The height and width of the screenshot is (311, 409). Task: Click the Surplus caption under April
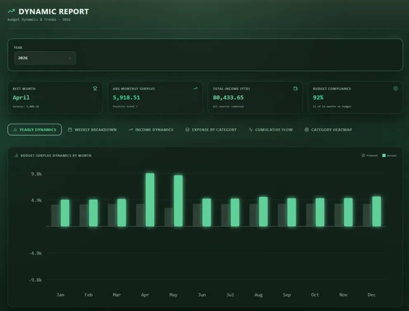pos(26,106)
